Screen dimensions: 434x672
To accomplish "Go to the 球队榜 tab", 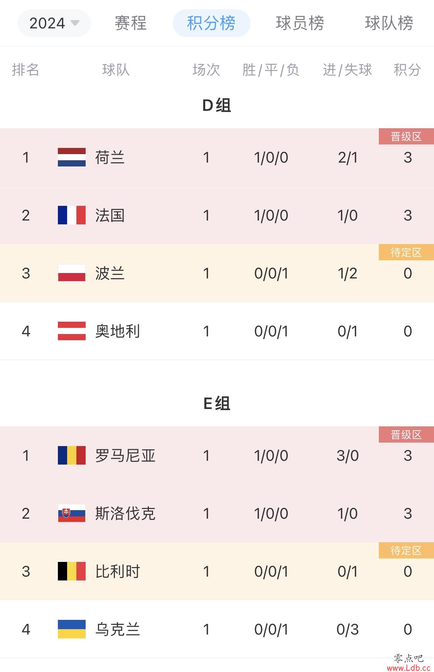I will pyautogui.click(x=389, y=23).
